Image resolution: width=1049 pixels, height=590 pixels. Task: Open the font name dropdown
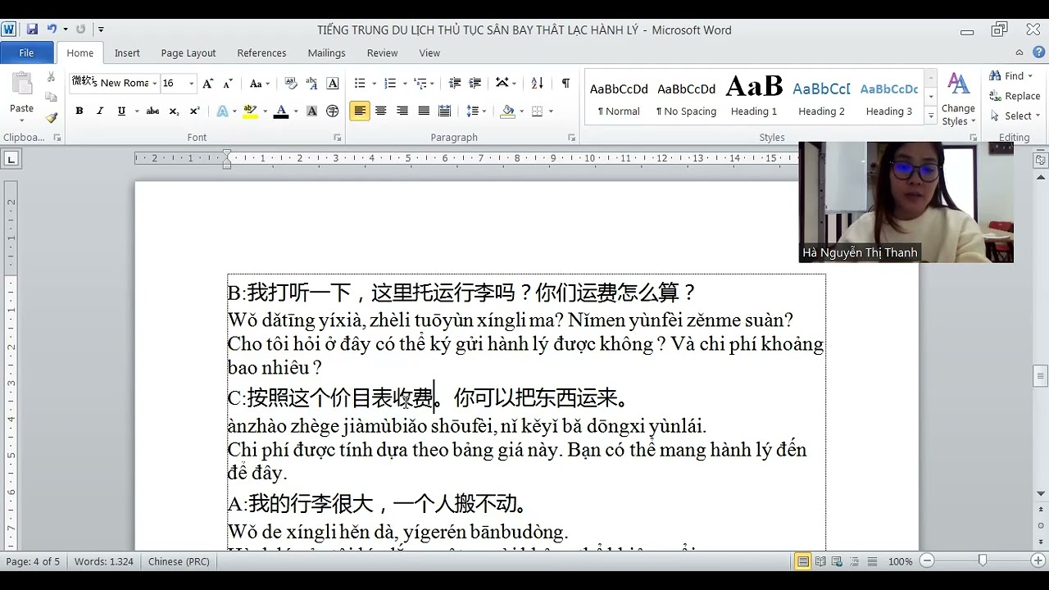tap(154, 84)
